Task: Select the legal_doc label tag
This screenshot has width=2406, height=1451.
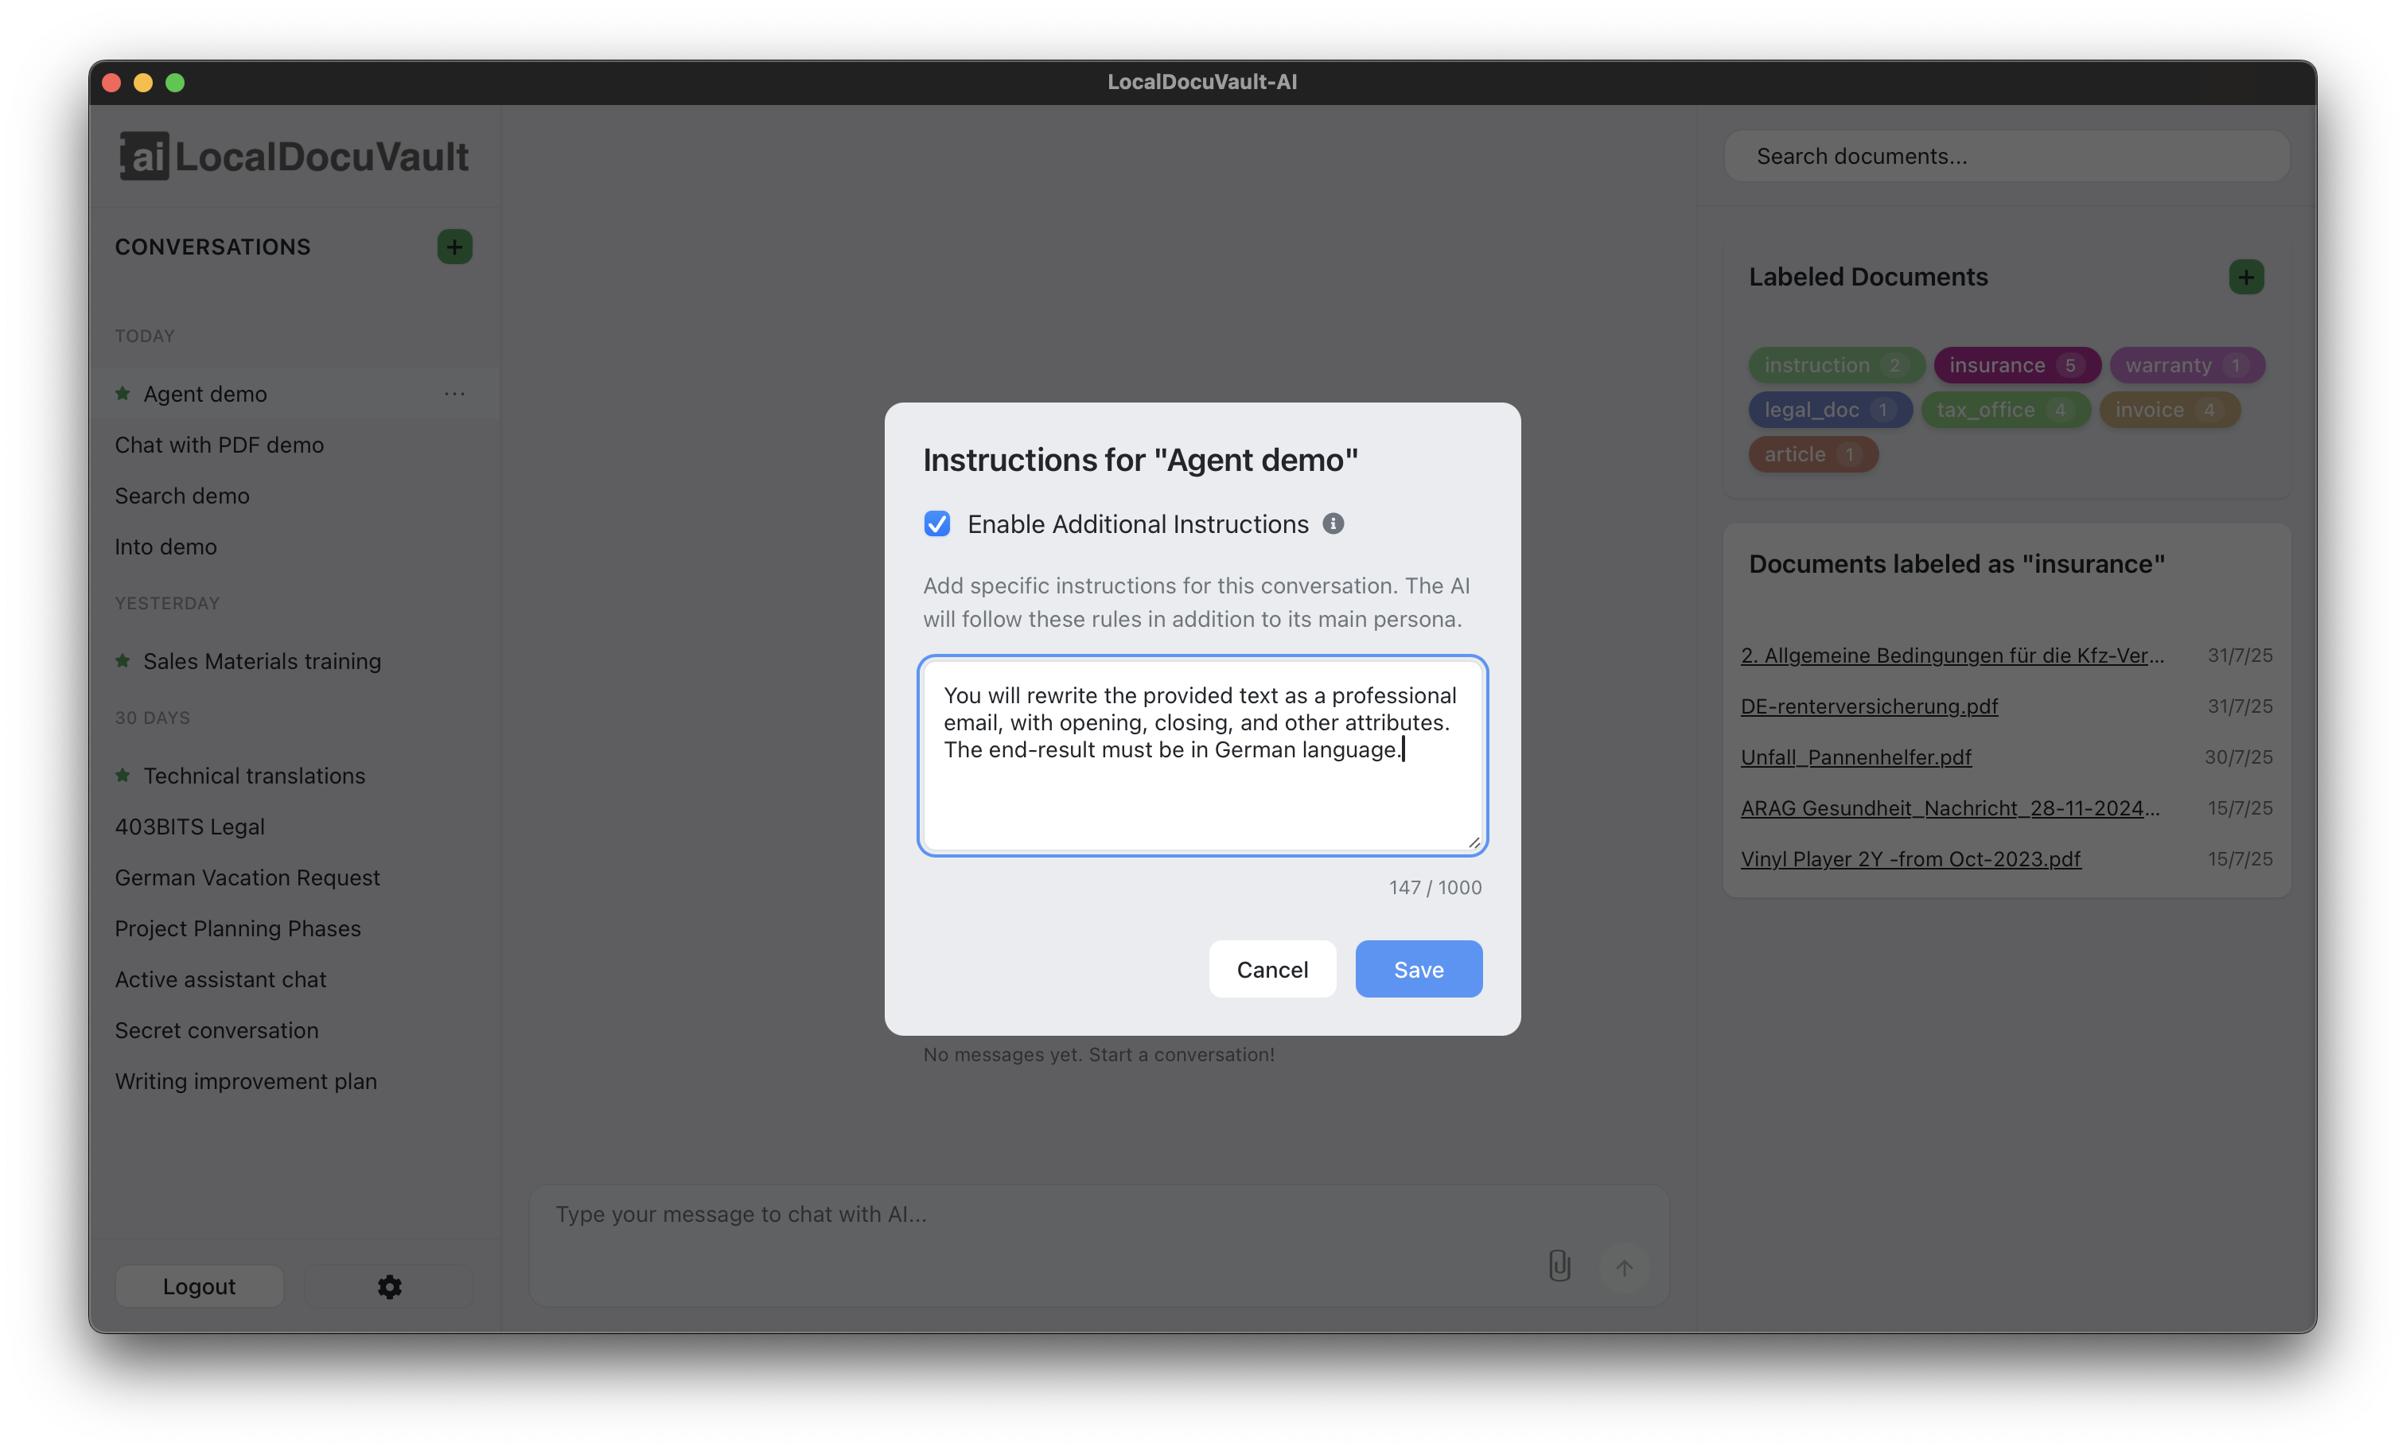Action: [1830, 410]
